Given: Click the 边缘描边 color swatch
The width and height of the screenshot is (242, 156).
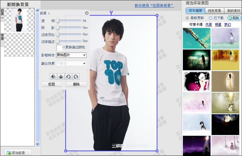Looking at the screenshot, I should [59, 48].
